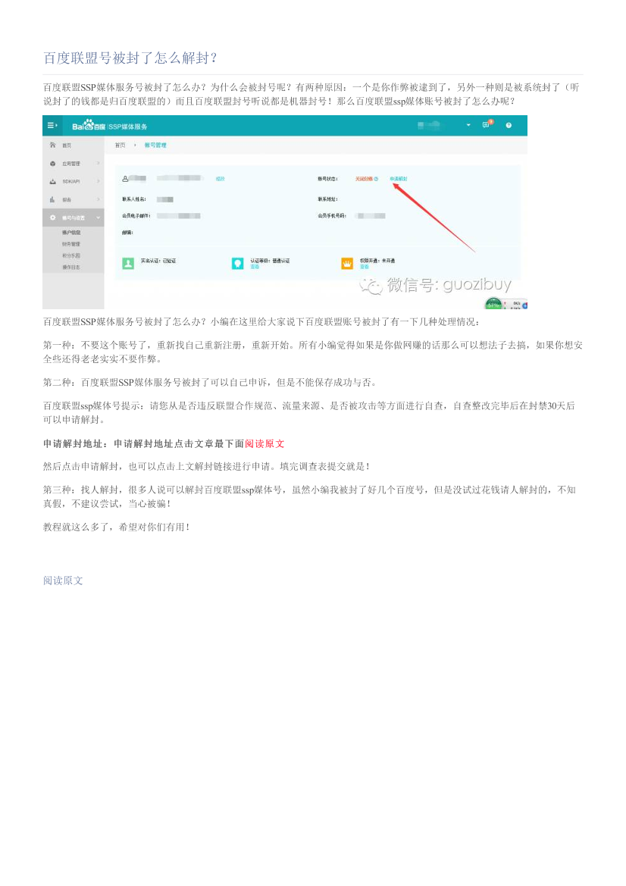Image resolution: width=626 pixels, height=886 pixels.
Task: Click the bold text 申请解封地址
Action: tap(74, 443)
